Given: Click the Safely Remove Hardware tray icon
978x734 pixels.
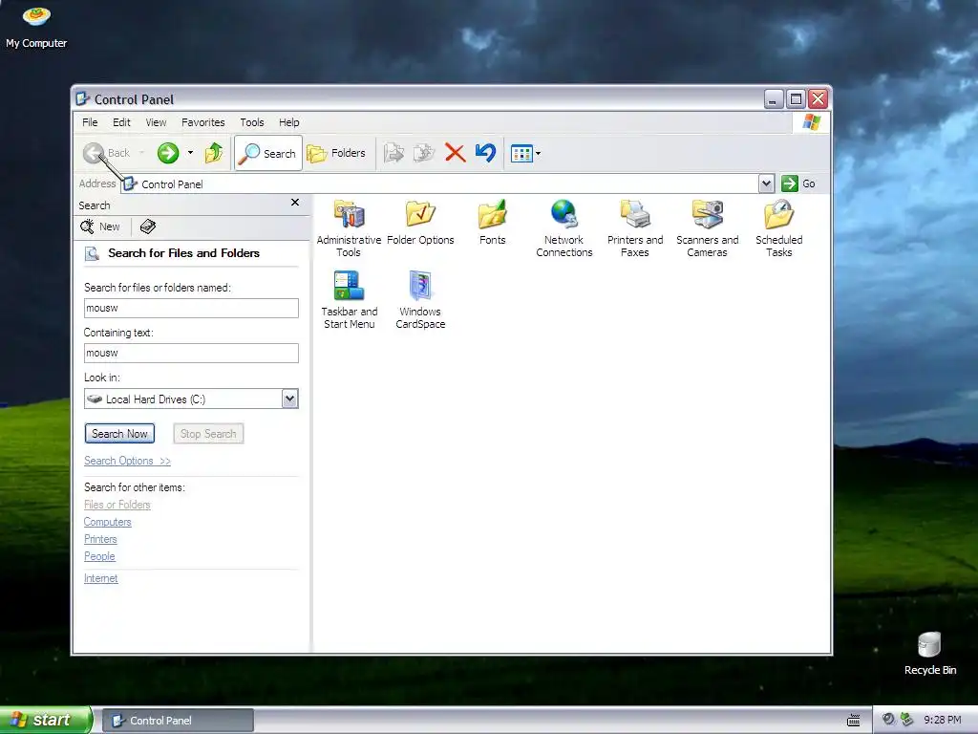Looking at the screenshot, I should pos(906,720).
